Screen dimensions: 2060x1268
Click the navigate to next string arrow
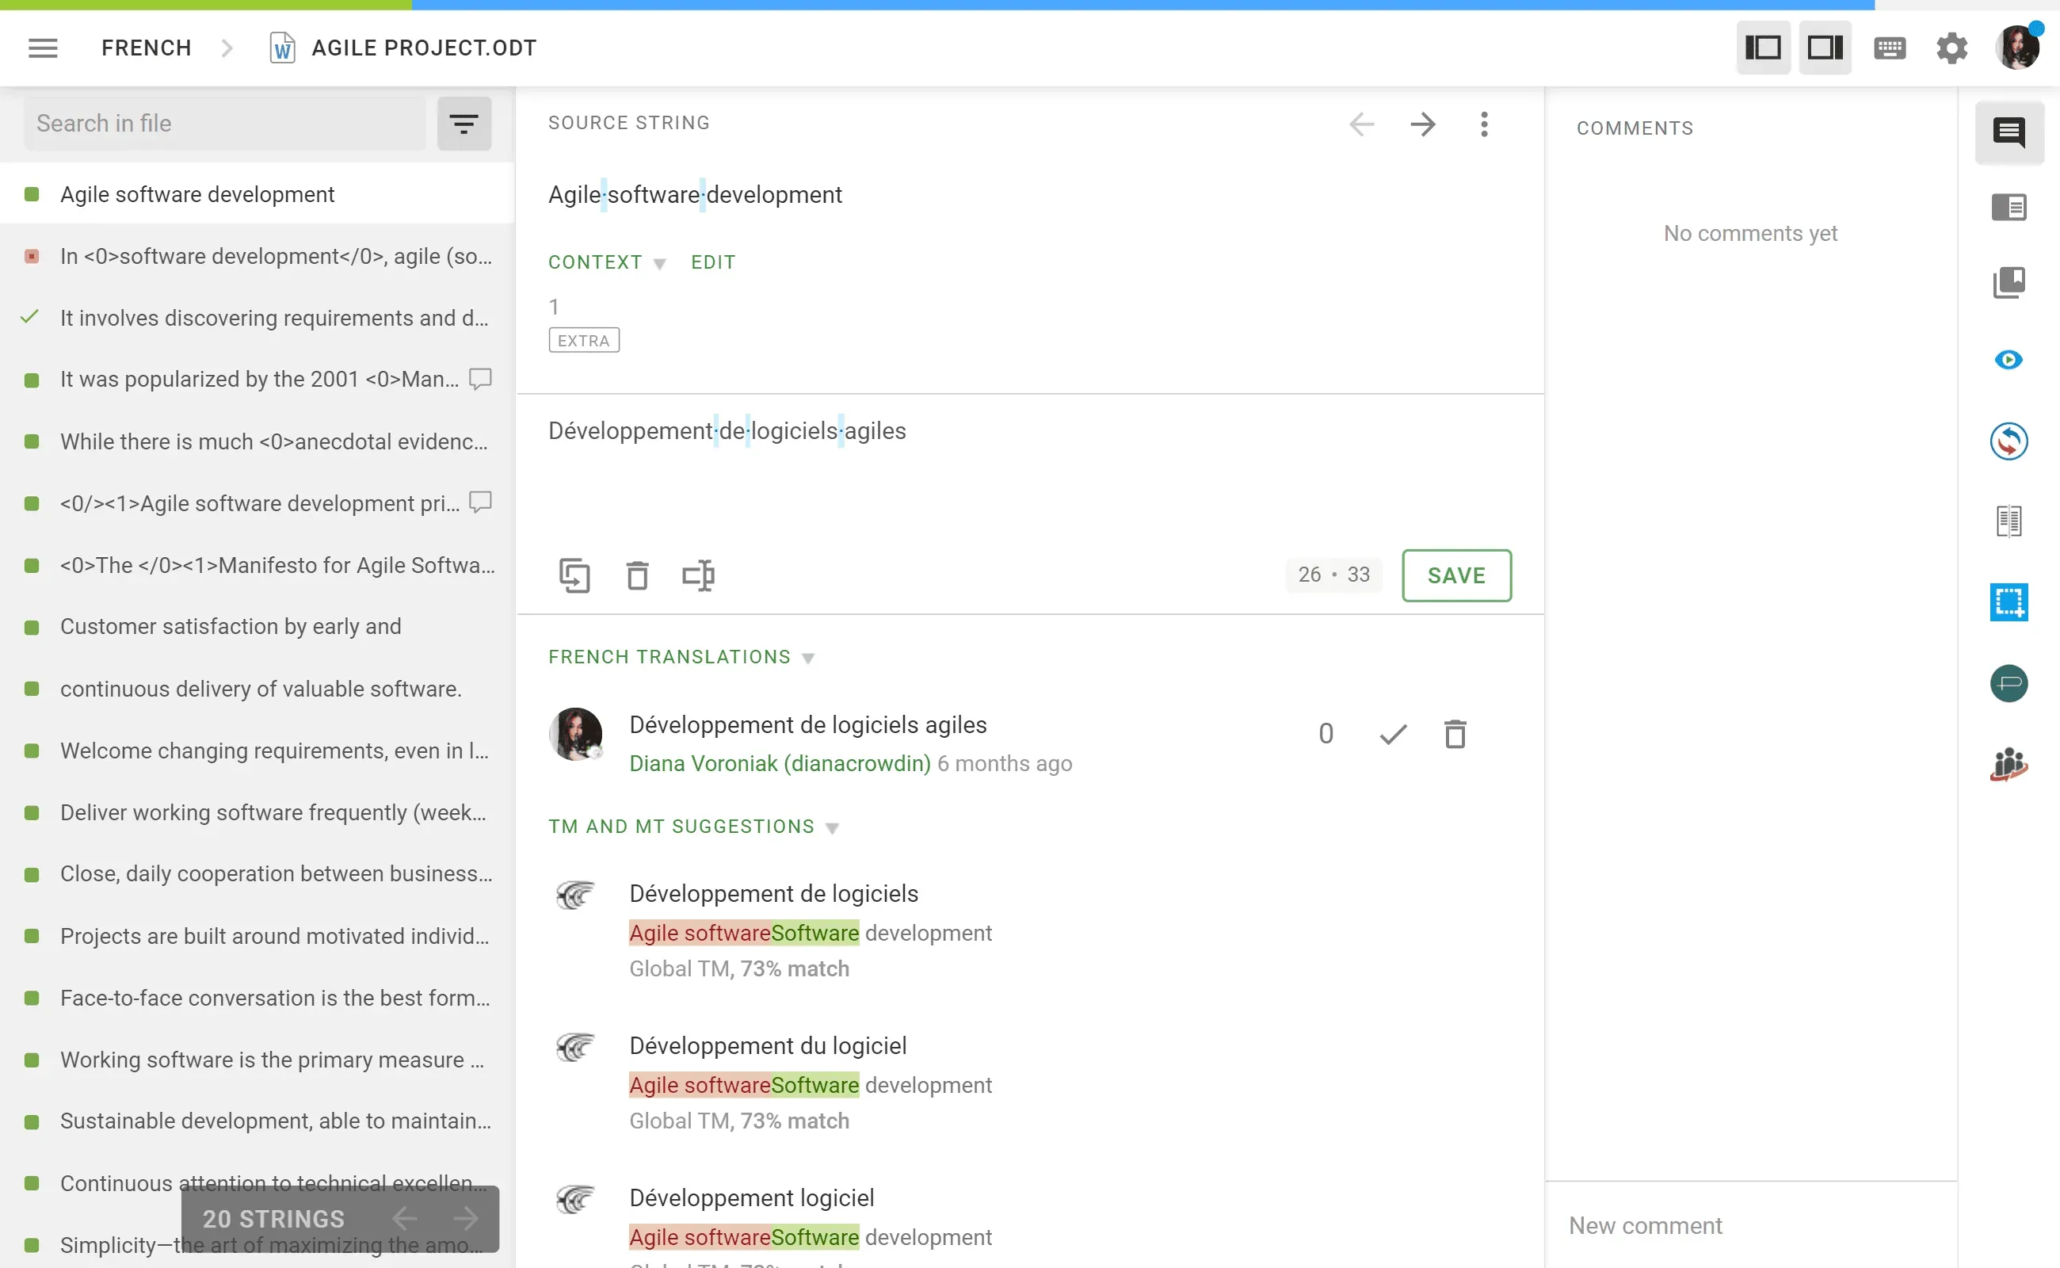tap(1421, 124)
